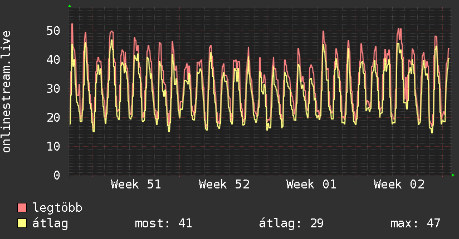This screenshot has width=459, height=239.
Task: Click the y-axis value 0
Action: pyautogui.click(x=57, y=175)
